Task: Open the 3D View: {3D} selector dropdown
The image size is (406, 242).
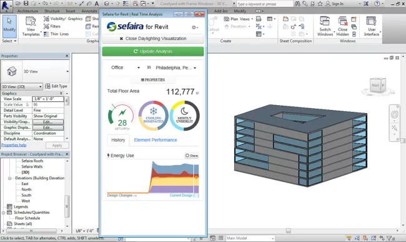Action: point(22,86)
